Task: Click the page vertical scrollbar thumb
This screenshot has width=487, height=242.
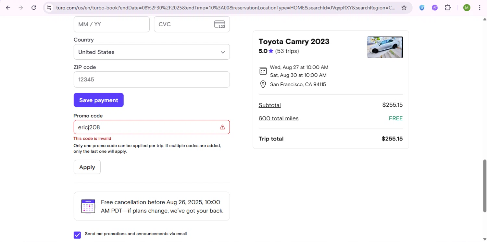Action: point(485,186)
